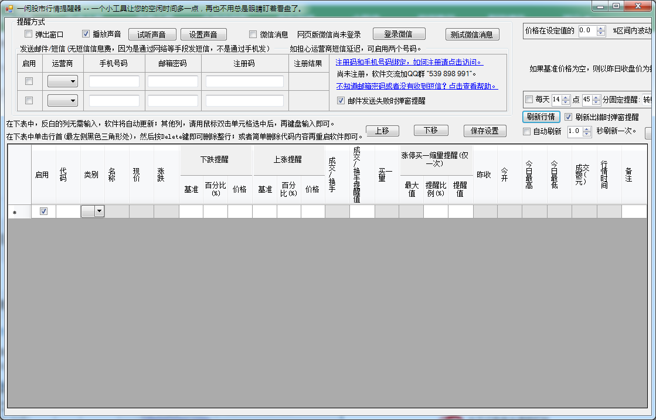This screenshot has width=656, height=420.
Task: Select the row header asterisk cell
Action: pos(19,211)
